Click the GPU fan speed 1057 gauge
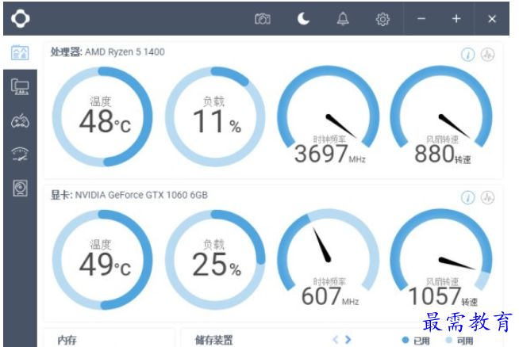The image size is (519, 347). [x=441, y=258]
